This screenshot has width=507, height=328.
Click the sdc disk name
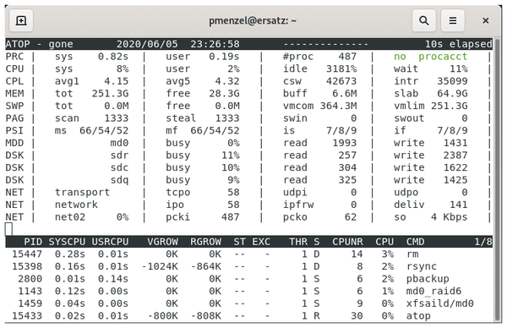(x=119, y=167)
